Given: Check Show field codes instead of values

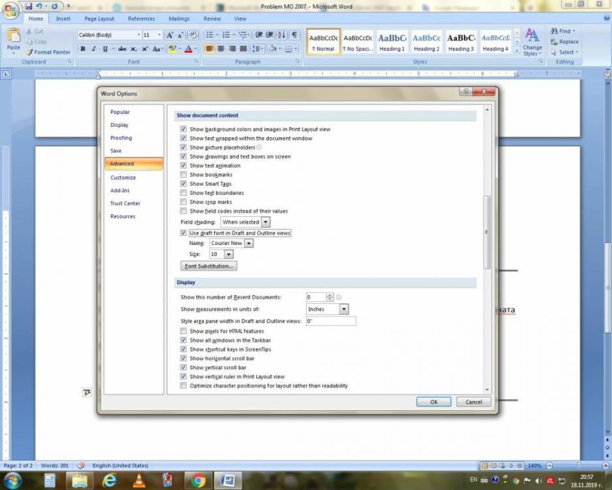Looking at the screenshot, I should (183, 211).
